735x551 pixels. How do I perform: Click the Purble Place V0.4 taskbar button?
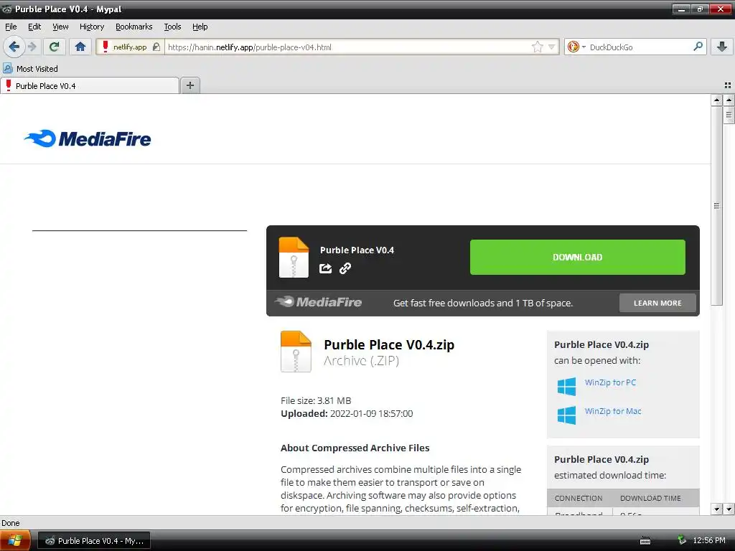(x=94, y=541)
